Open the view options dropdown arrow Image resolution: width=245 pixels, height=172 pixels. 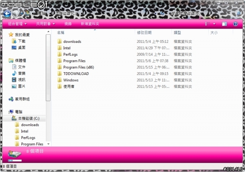[214, 24]
